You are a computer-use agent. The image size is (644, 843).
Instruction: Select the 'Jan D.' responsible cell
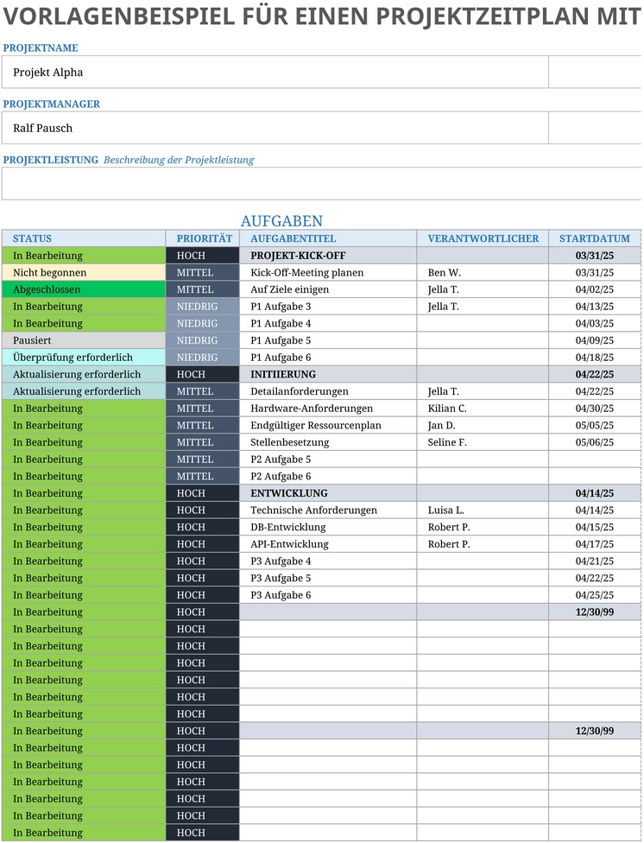coord(483,425)
